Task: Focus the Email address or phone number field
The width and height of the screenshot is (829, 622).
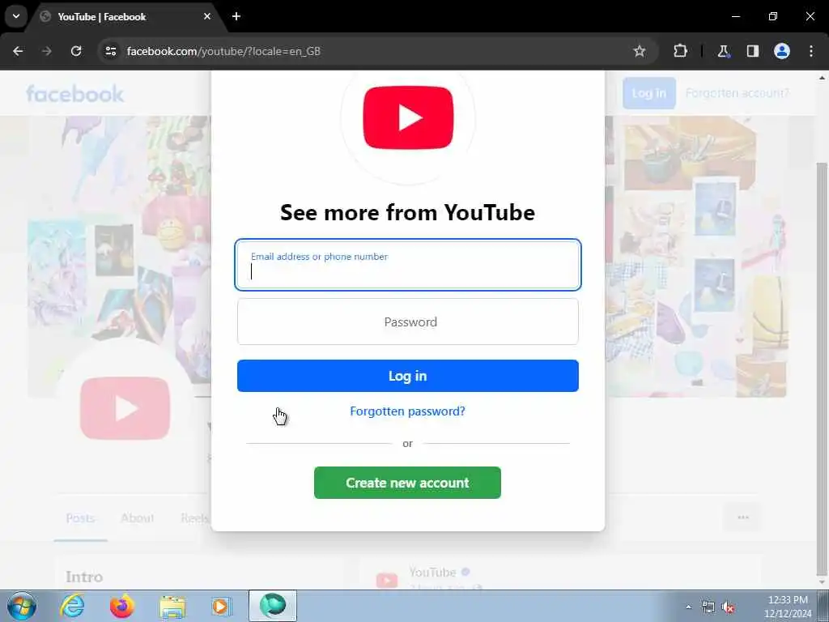Action: [x=408, y=265]
